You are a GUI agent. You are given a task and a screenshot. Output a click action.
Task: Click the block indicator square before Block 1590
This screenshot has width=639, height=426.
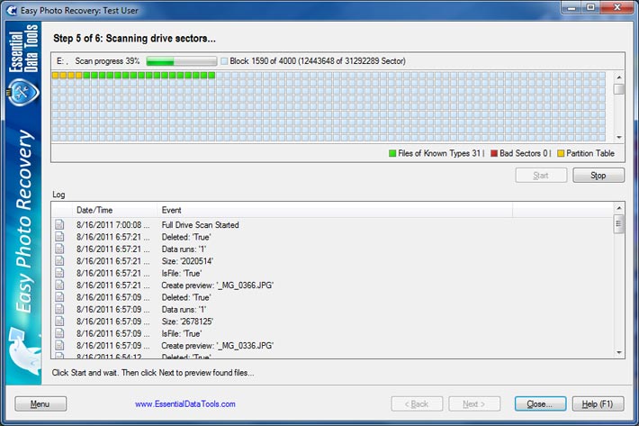[x=224, y=60]
